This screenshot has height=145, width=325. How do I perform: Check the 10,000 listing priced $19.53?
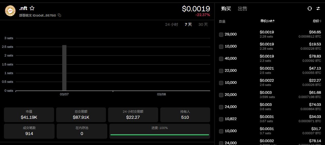click(x=221, y=47)
